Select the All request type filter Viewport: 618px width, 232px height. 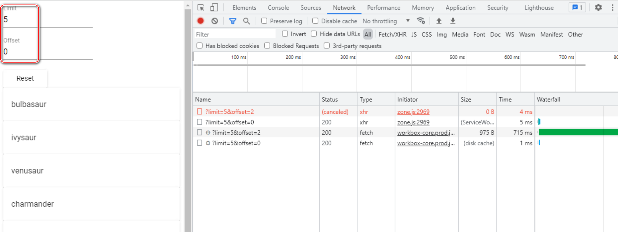[x=368, y=34]
